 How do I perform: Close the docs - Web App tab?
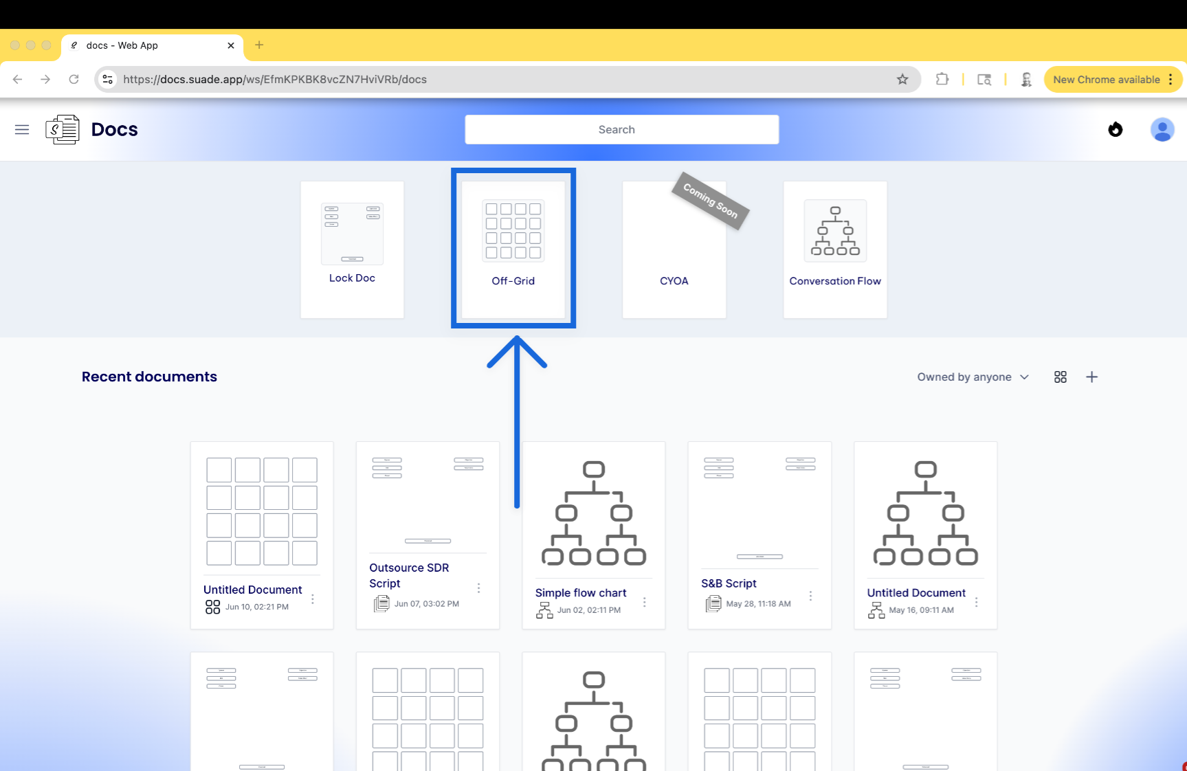231,45
